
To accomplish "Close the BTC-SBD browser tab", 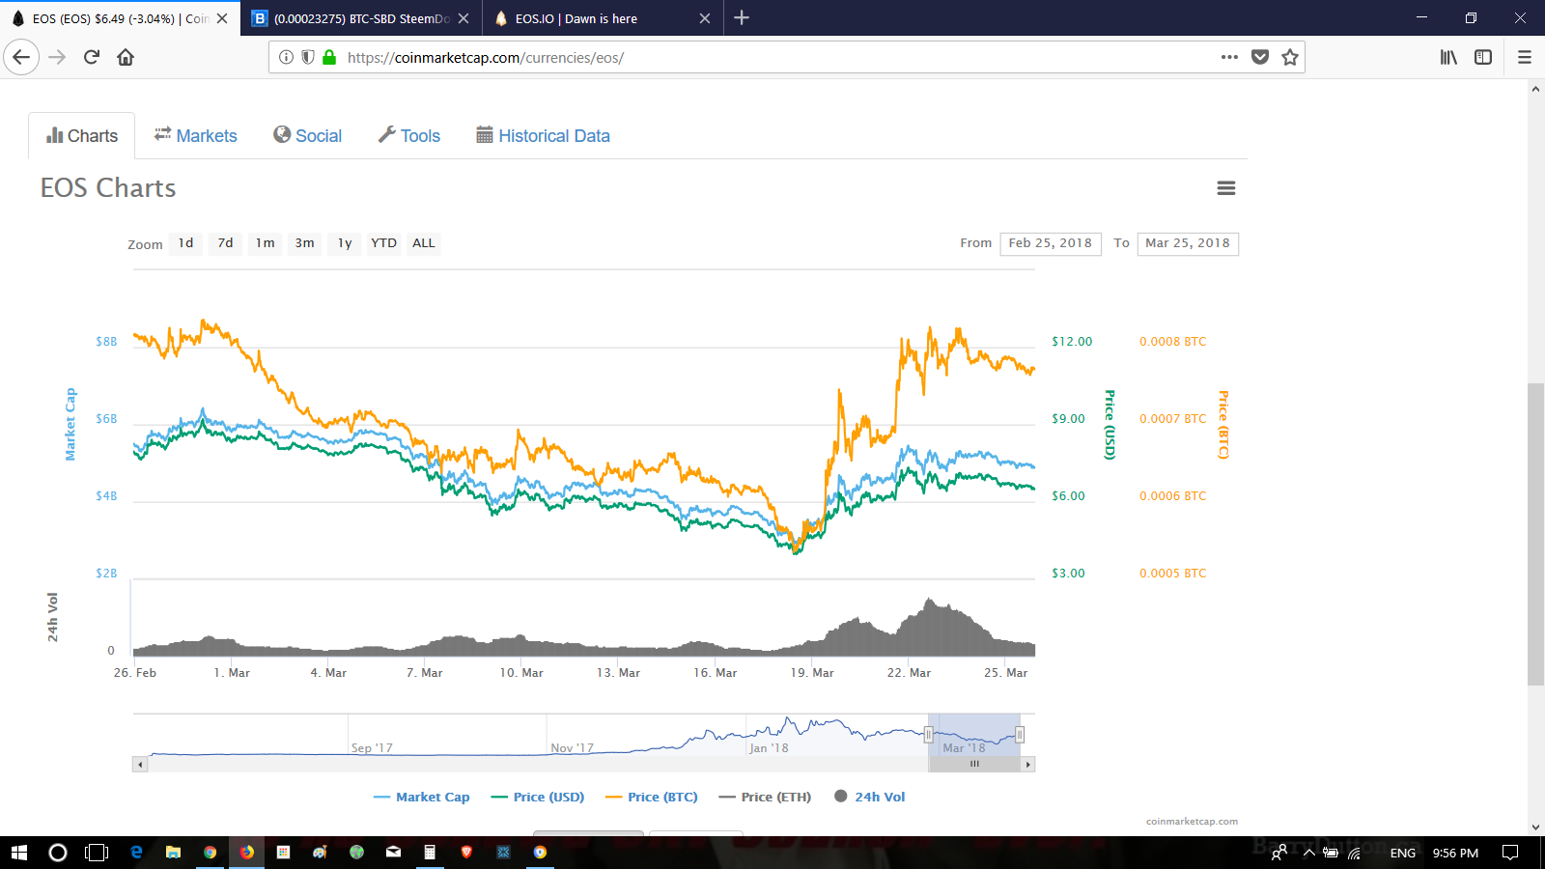I will (463, 18).
